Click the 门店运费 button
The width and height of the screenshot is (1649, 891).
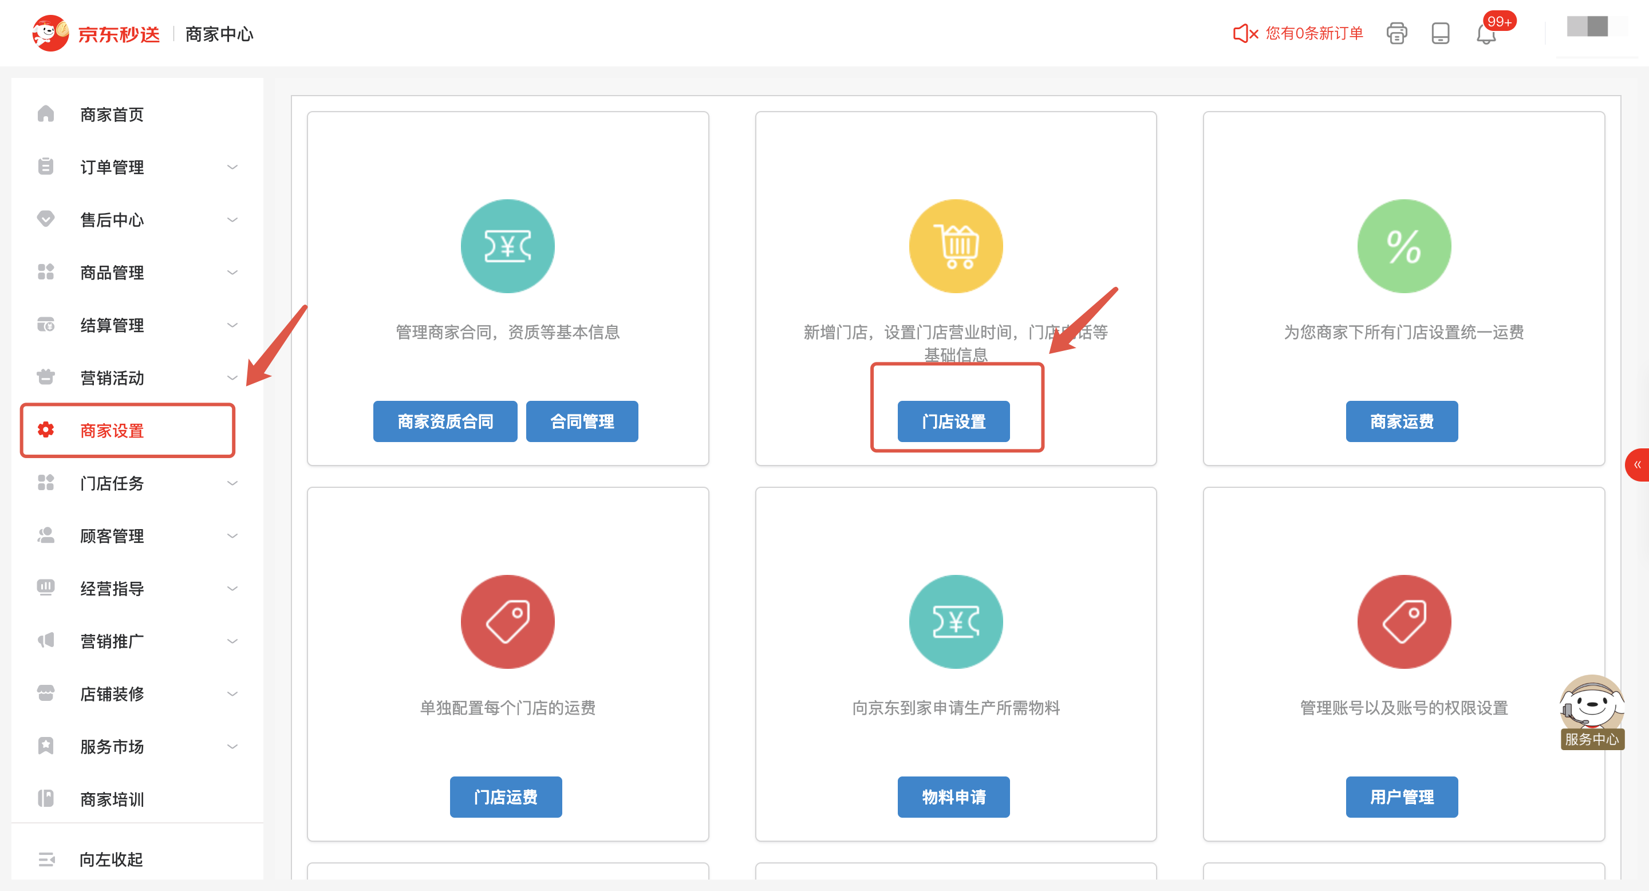pos(506,797)
